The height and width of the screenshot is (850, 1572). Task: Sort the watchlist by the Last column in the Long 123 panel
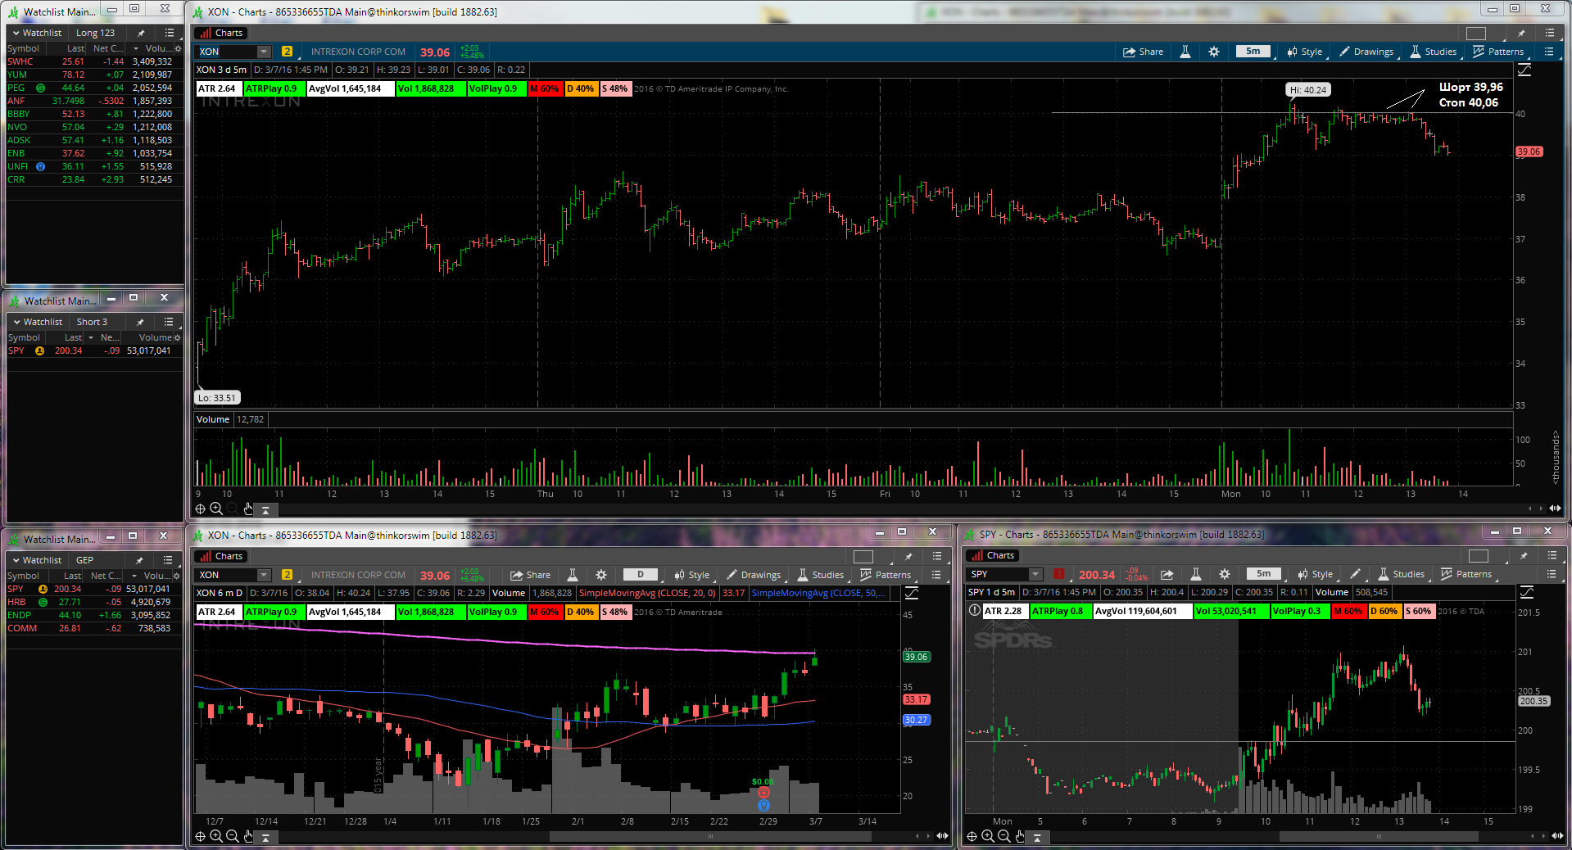pyautogui.click(x=75, y=48)
